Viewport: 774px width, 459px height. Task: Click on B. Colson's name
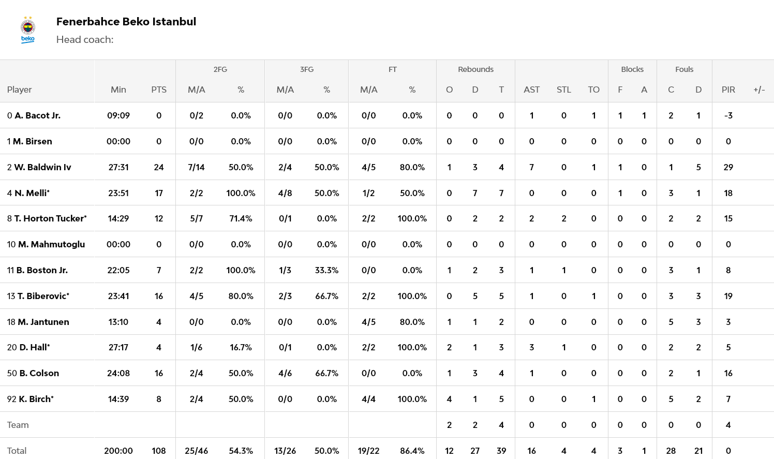pos(38,373)
